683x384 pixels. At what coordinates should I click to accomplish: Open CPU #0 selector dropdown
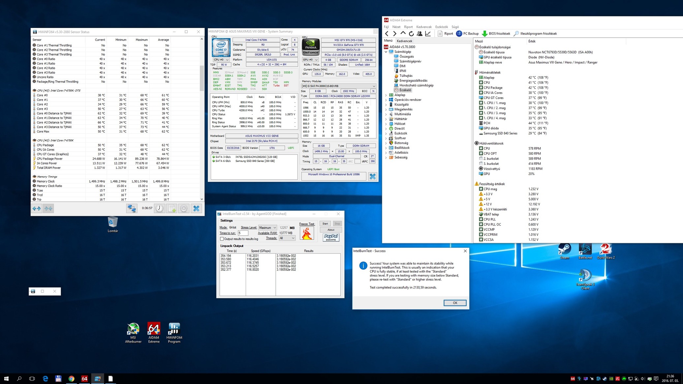coord(221,60)
